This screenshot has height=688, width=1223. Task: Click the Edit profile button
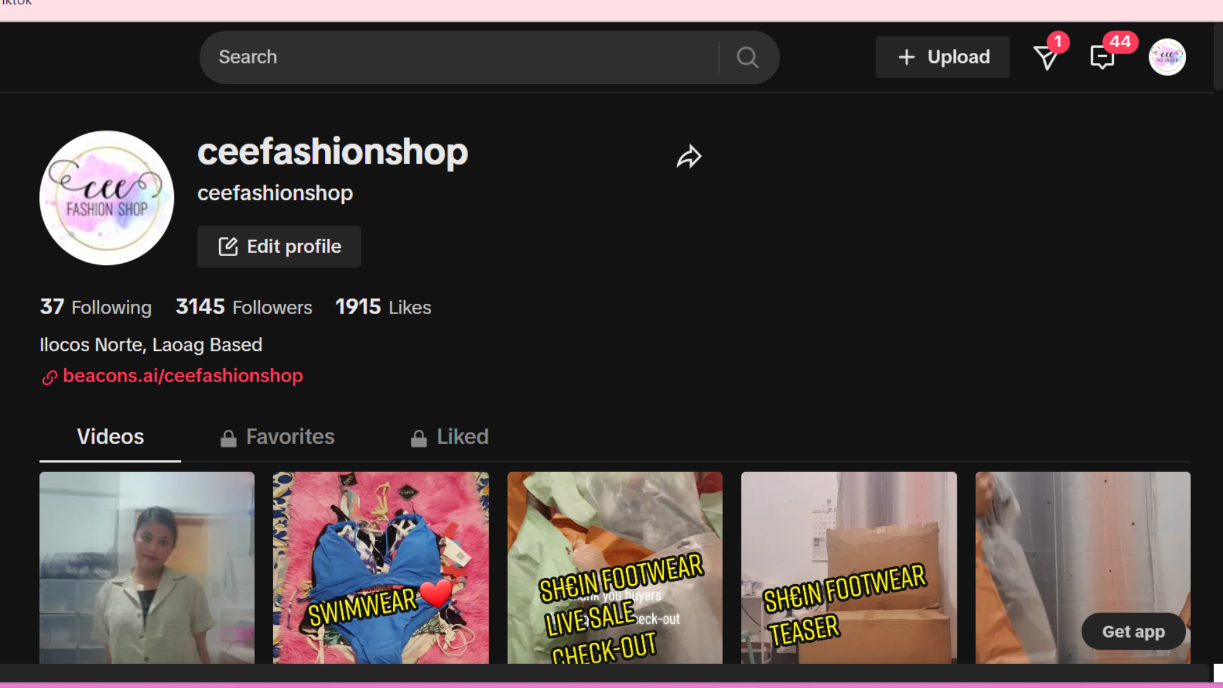tap(279, 247)
